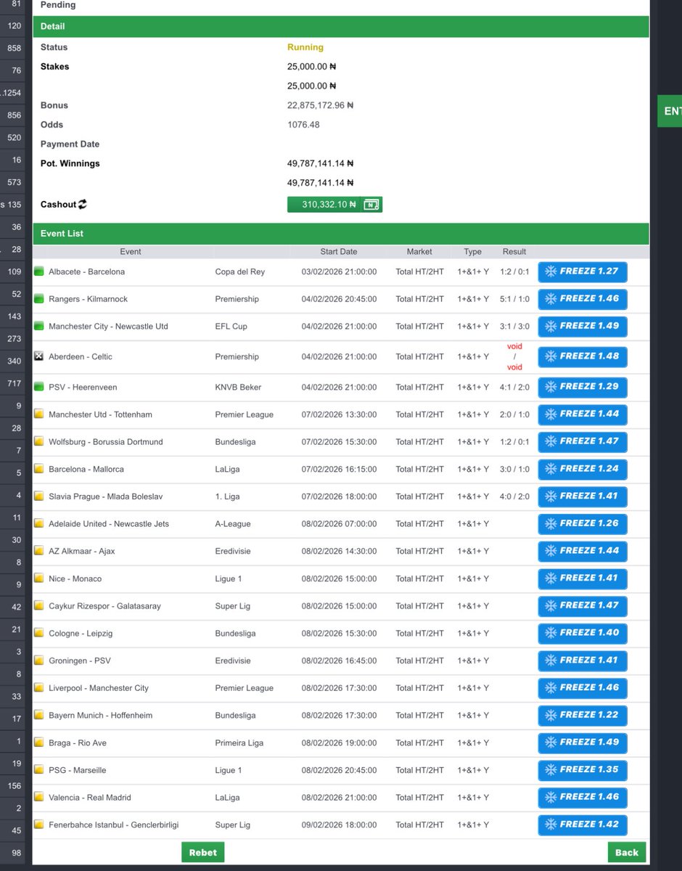Freeze PSV - Heerenveen at 1.29

(x=583, y=387)
